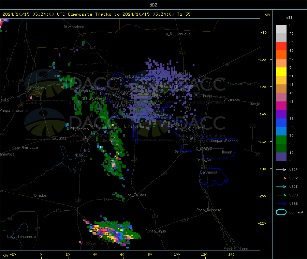
Task: Select the red 60–65 dBZ color swatch
Action: point(281,46)
